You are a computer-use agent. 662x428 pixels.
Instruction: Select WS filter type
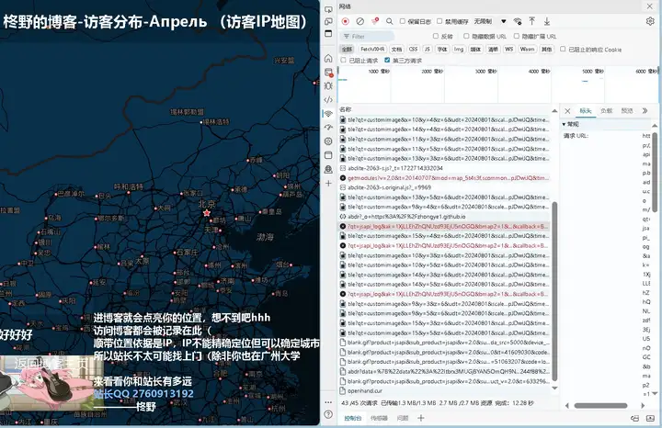pos(509,50)
